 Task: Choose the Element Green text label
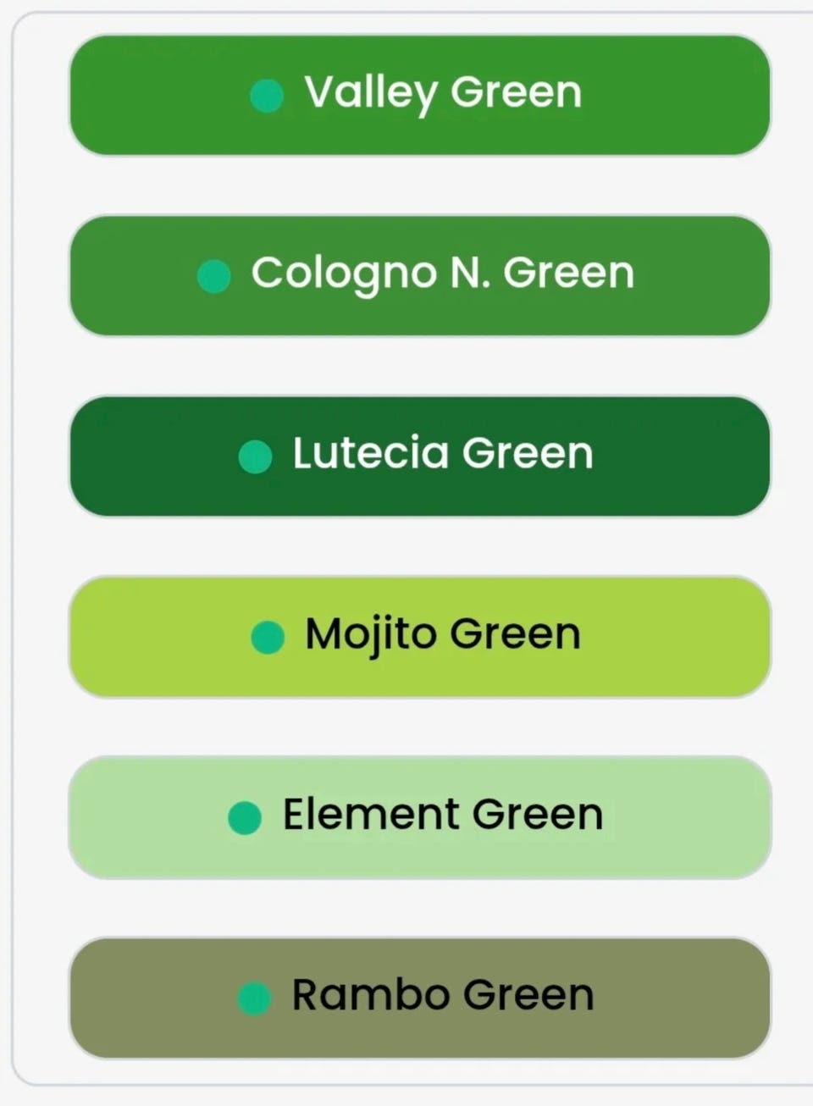(443, 815)
